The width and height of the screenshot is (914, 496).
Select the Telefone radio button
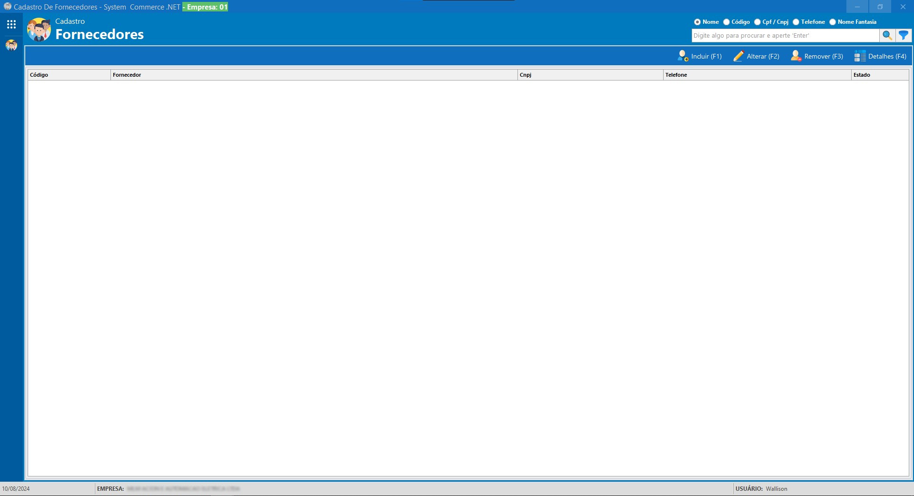796,22
